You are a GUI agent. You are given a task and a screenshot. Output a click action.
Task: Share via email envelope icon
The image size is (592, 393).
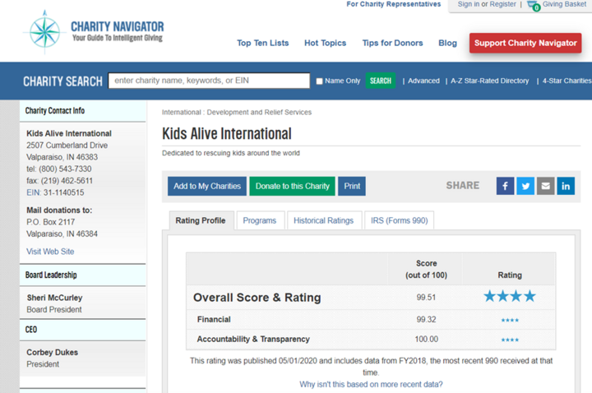coord(546,186)
